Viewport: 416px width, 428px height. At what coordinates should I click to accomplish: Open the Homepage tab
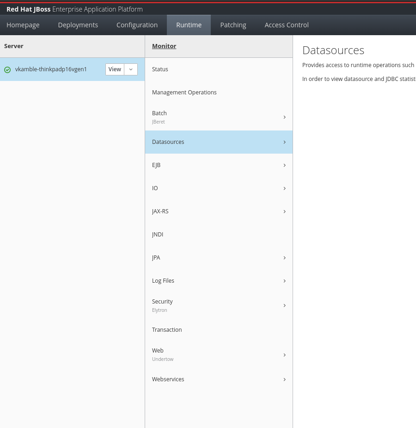23,25
